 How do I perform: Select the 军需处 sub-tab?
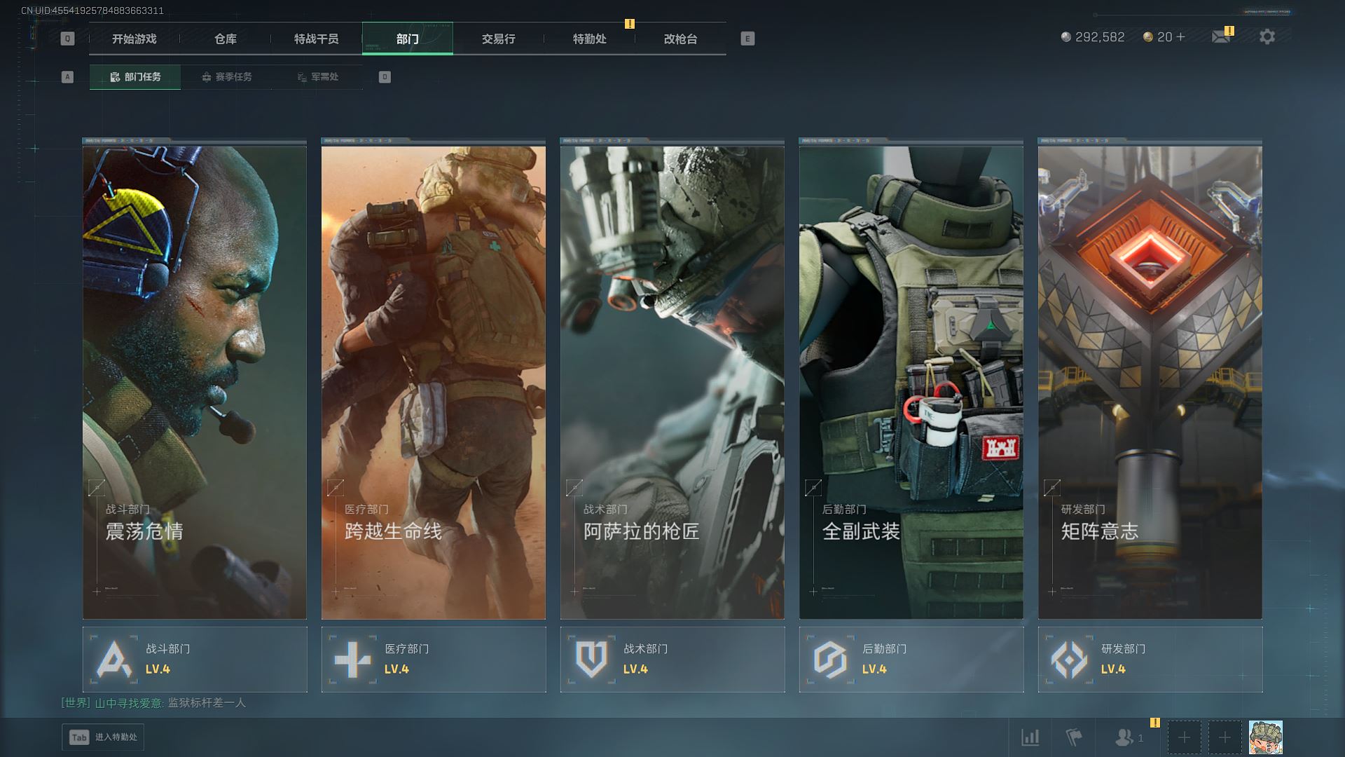click(317, 77)
